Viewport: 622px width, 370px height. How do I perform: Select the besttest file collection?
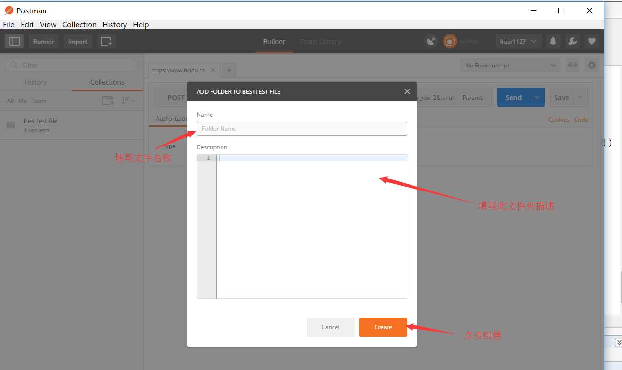(x=72, y=125)
